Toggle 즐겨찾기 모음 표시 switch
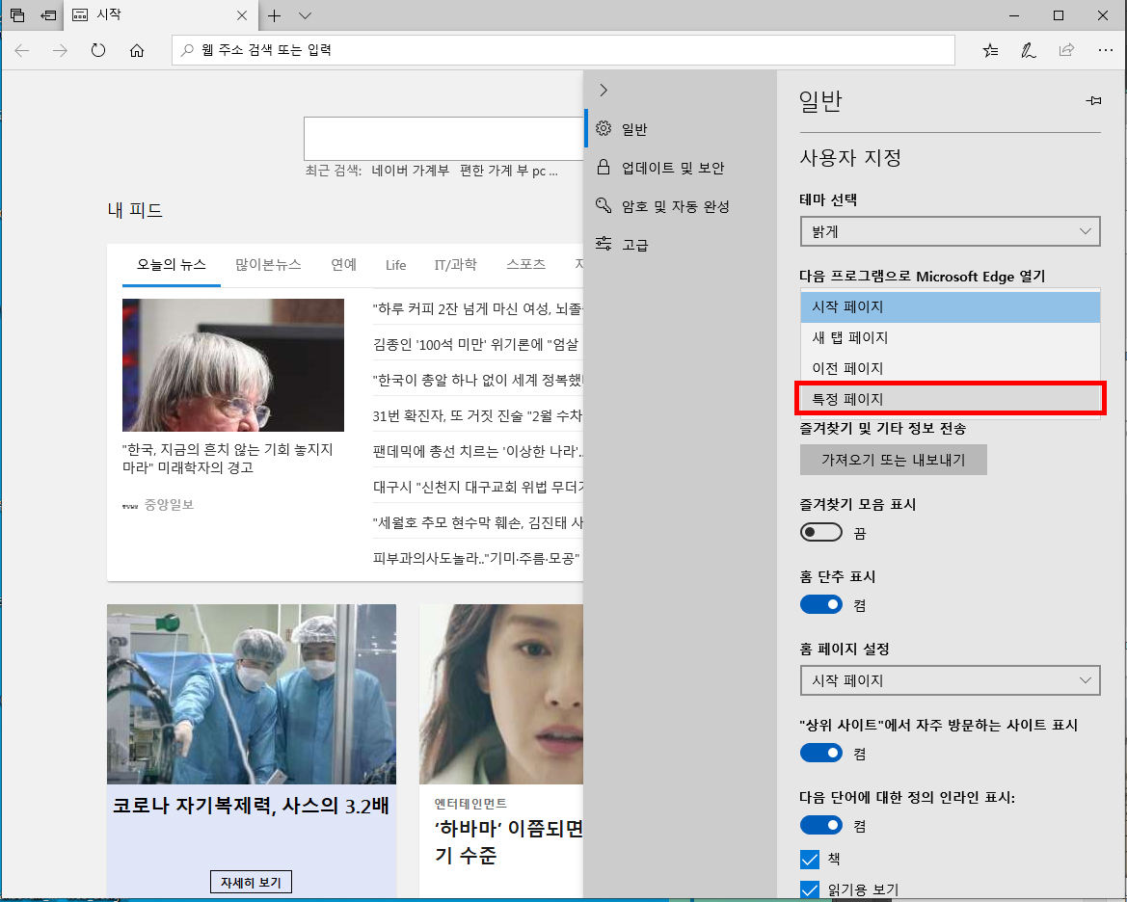Screen dimensions: 1127x902 [820, 533]
